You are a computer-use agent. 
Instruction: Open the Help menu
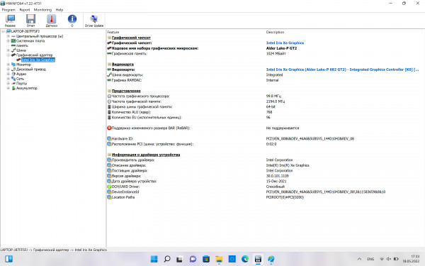coord(59,10)
